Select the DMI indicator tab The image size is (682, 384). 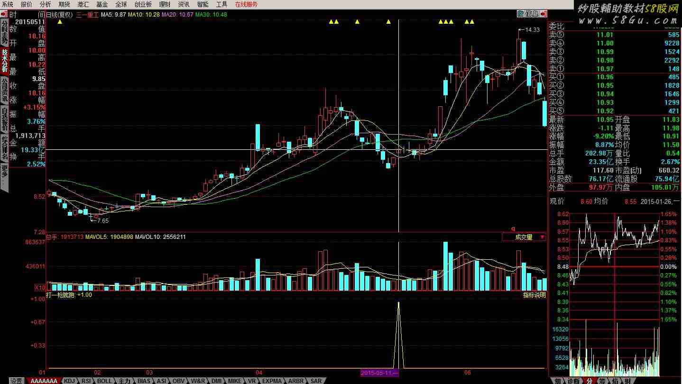(x=216, y=381)
